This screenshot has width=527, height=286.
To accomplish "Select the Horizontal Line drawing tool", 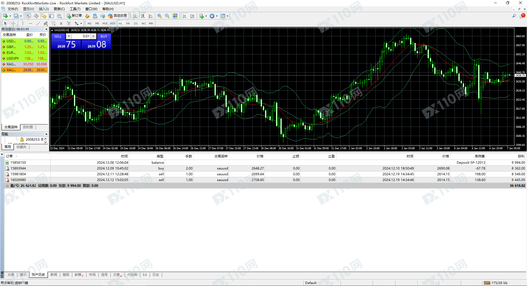I will (30, 23).
